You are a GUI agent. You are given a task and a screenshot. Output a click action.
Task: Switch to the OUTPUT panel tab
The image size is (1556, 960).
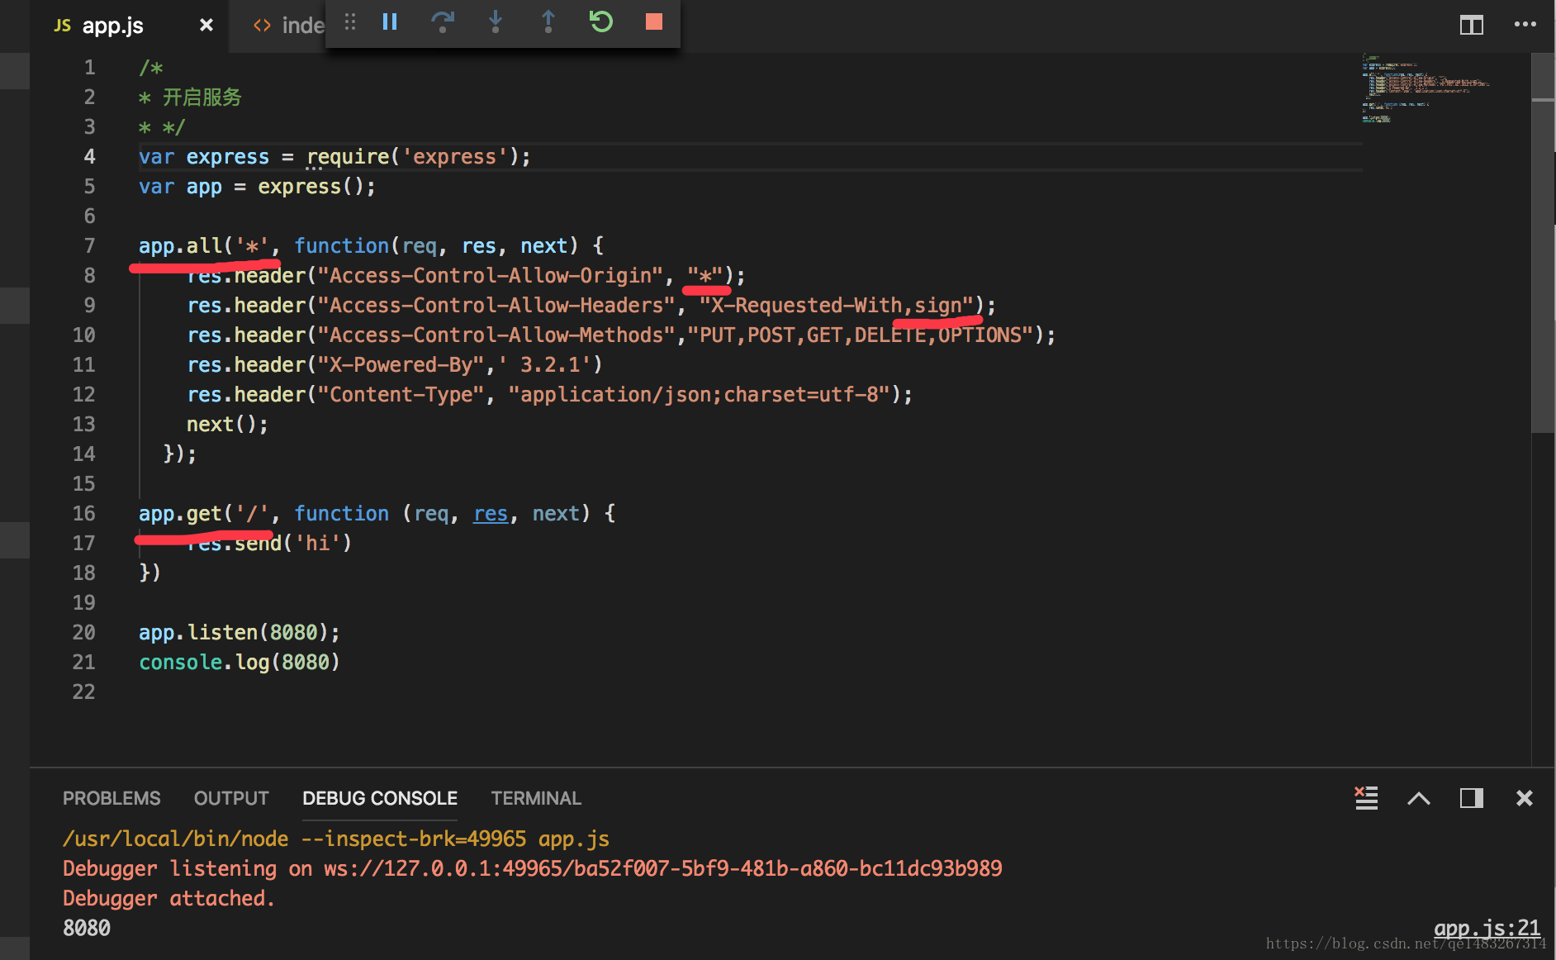[231, 798]
